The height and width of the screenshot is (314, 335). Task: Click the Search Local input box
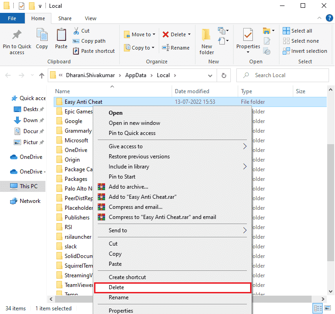[x=282, y=75]
